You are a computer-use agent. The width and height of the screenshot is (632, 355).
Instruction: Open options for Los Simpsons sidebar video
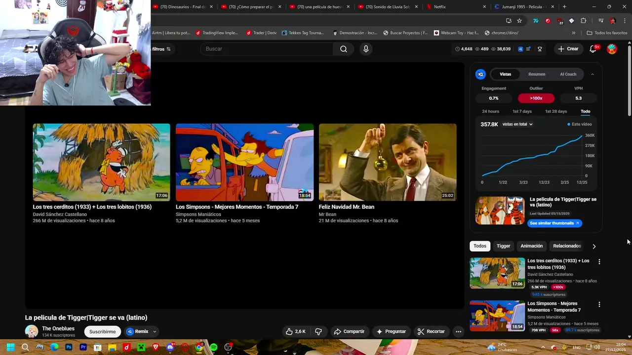tap(599, 305)
